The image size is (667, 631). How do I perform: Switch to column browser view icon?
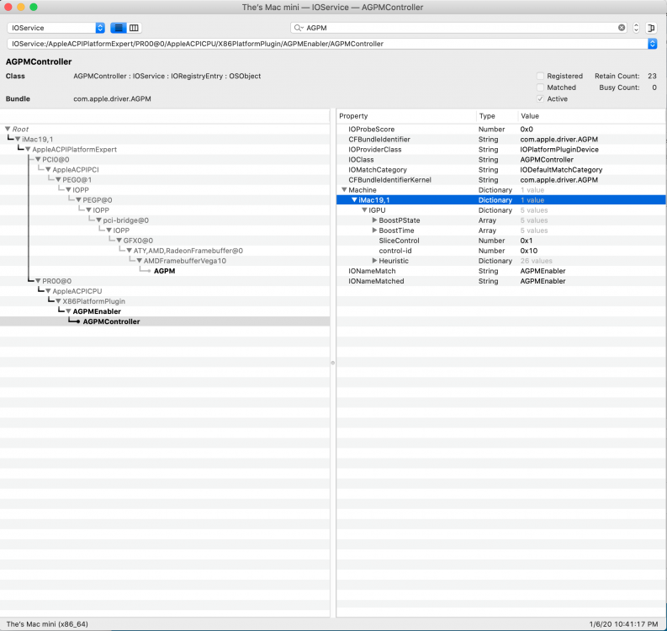(134, 28)
